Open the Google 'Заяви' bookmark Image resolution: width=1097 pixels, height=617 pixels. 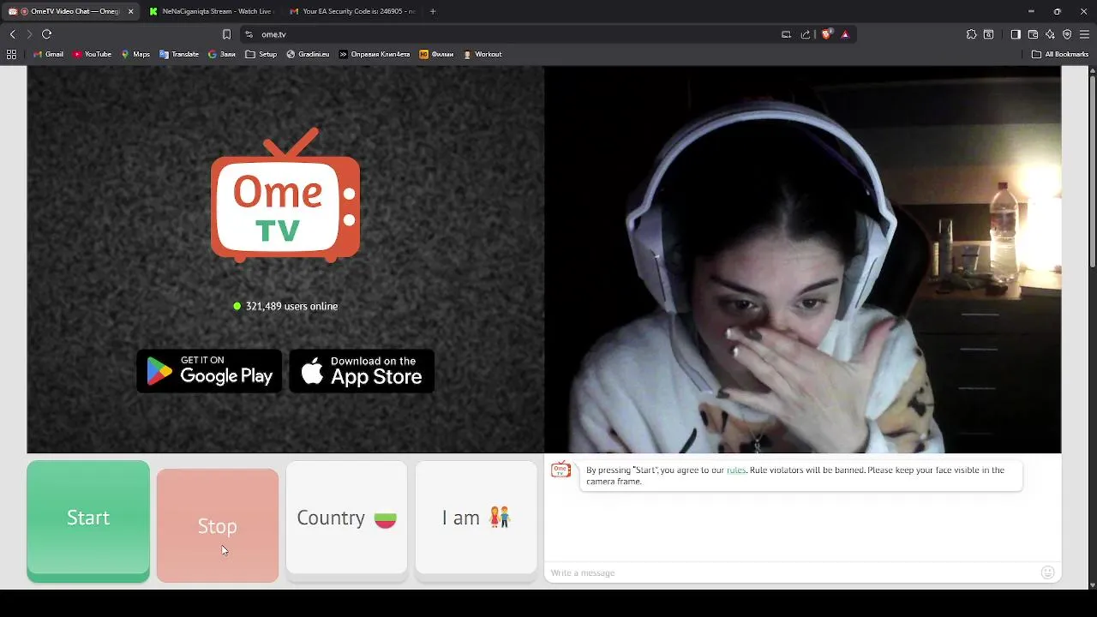pos(222,54)
